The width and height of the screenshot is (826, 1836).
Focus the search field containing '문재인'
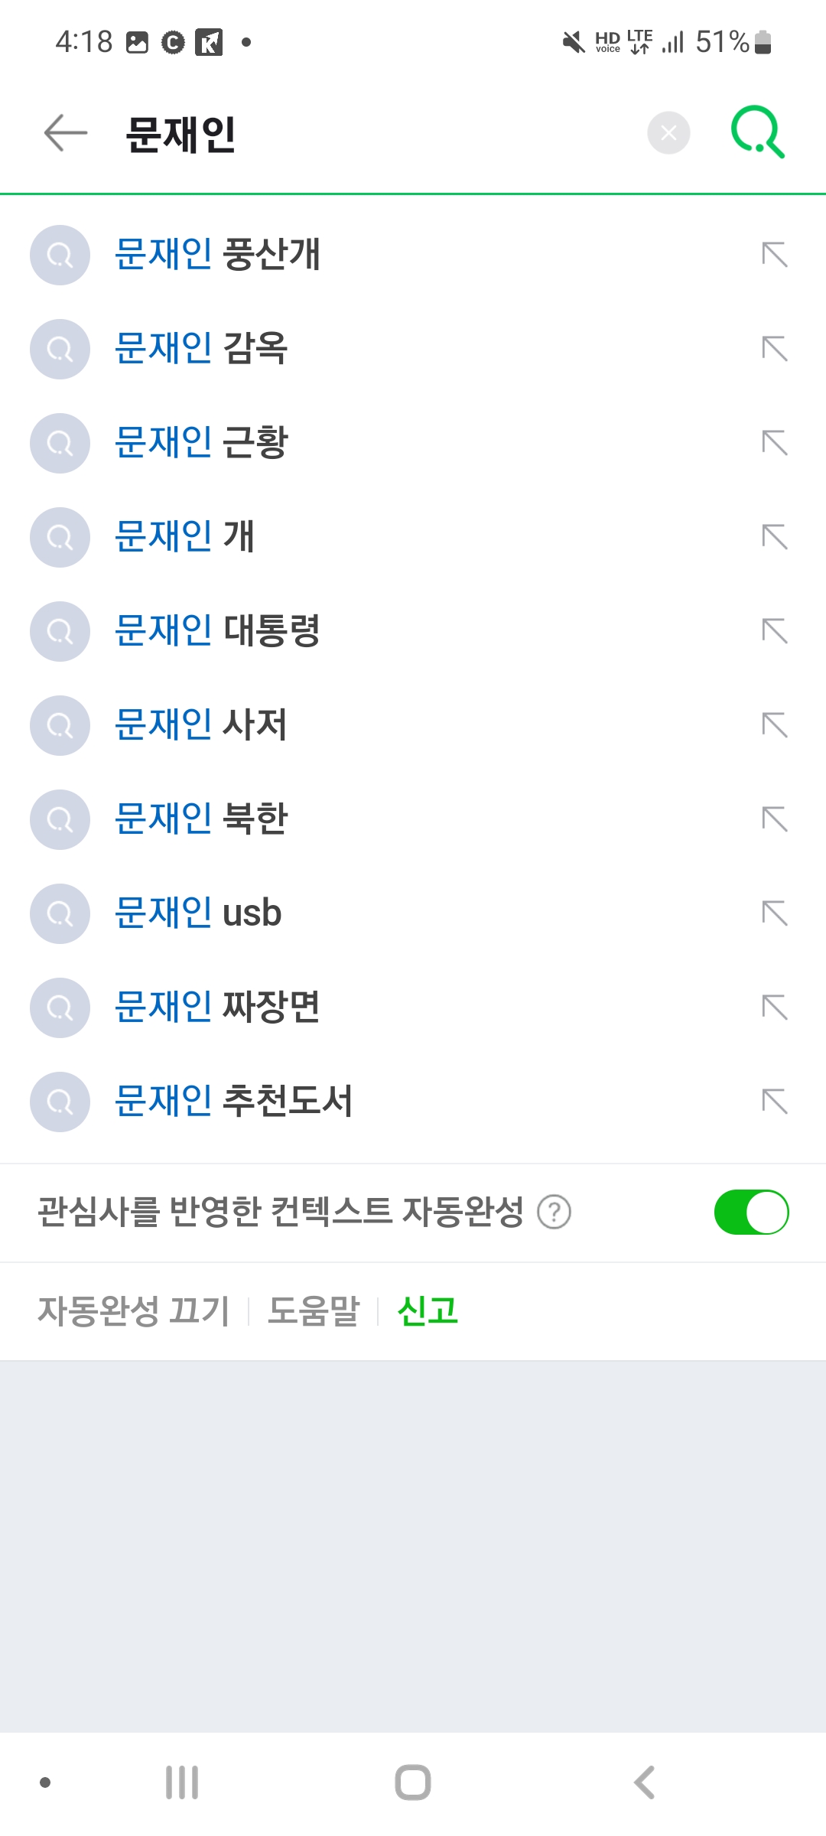click(x=367, y=134)
